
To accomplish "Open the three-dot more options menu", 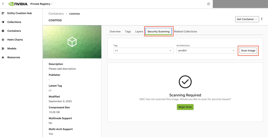I will pyautogui.click(x=262, y=19).
